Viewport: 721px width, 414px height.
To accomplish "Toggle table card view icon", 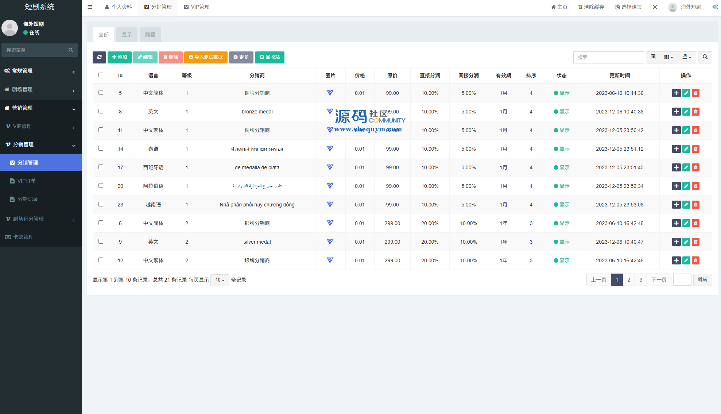I will coord(653,57).
